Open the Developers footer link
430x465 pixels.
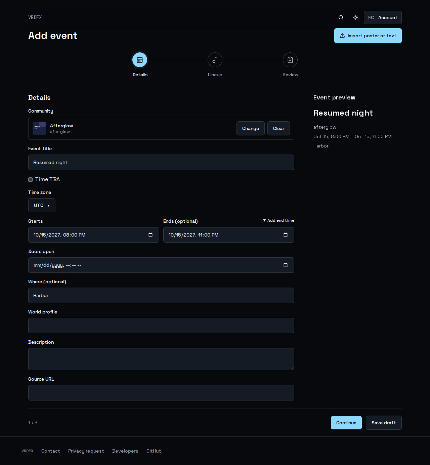pyautogui.click(x=125, y=451)
